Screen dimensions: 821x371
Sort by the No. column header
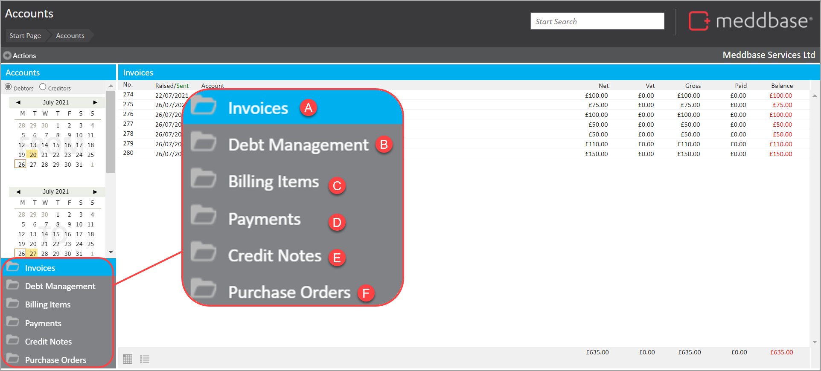point(128,84)
